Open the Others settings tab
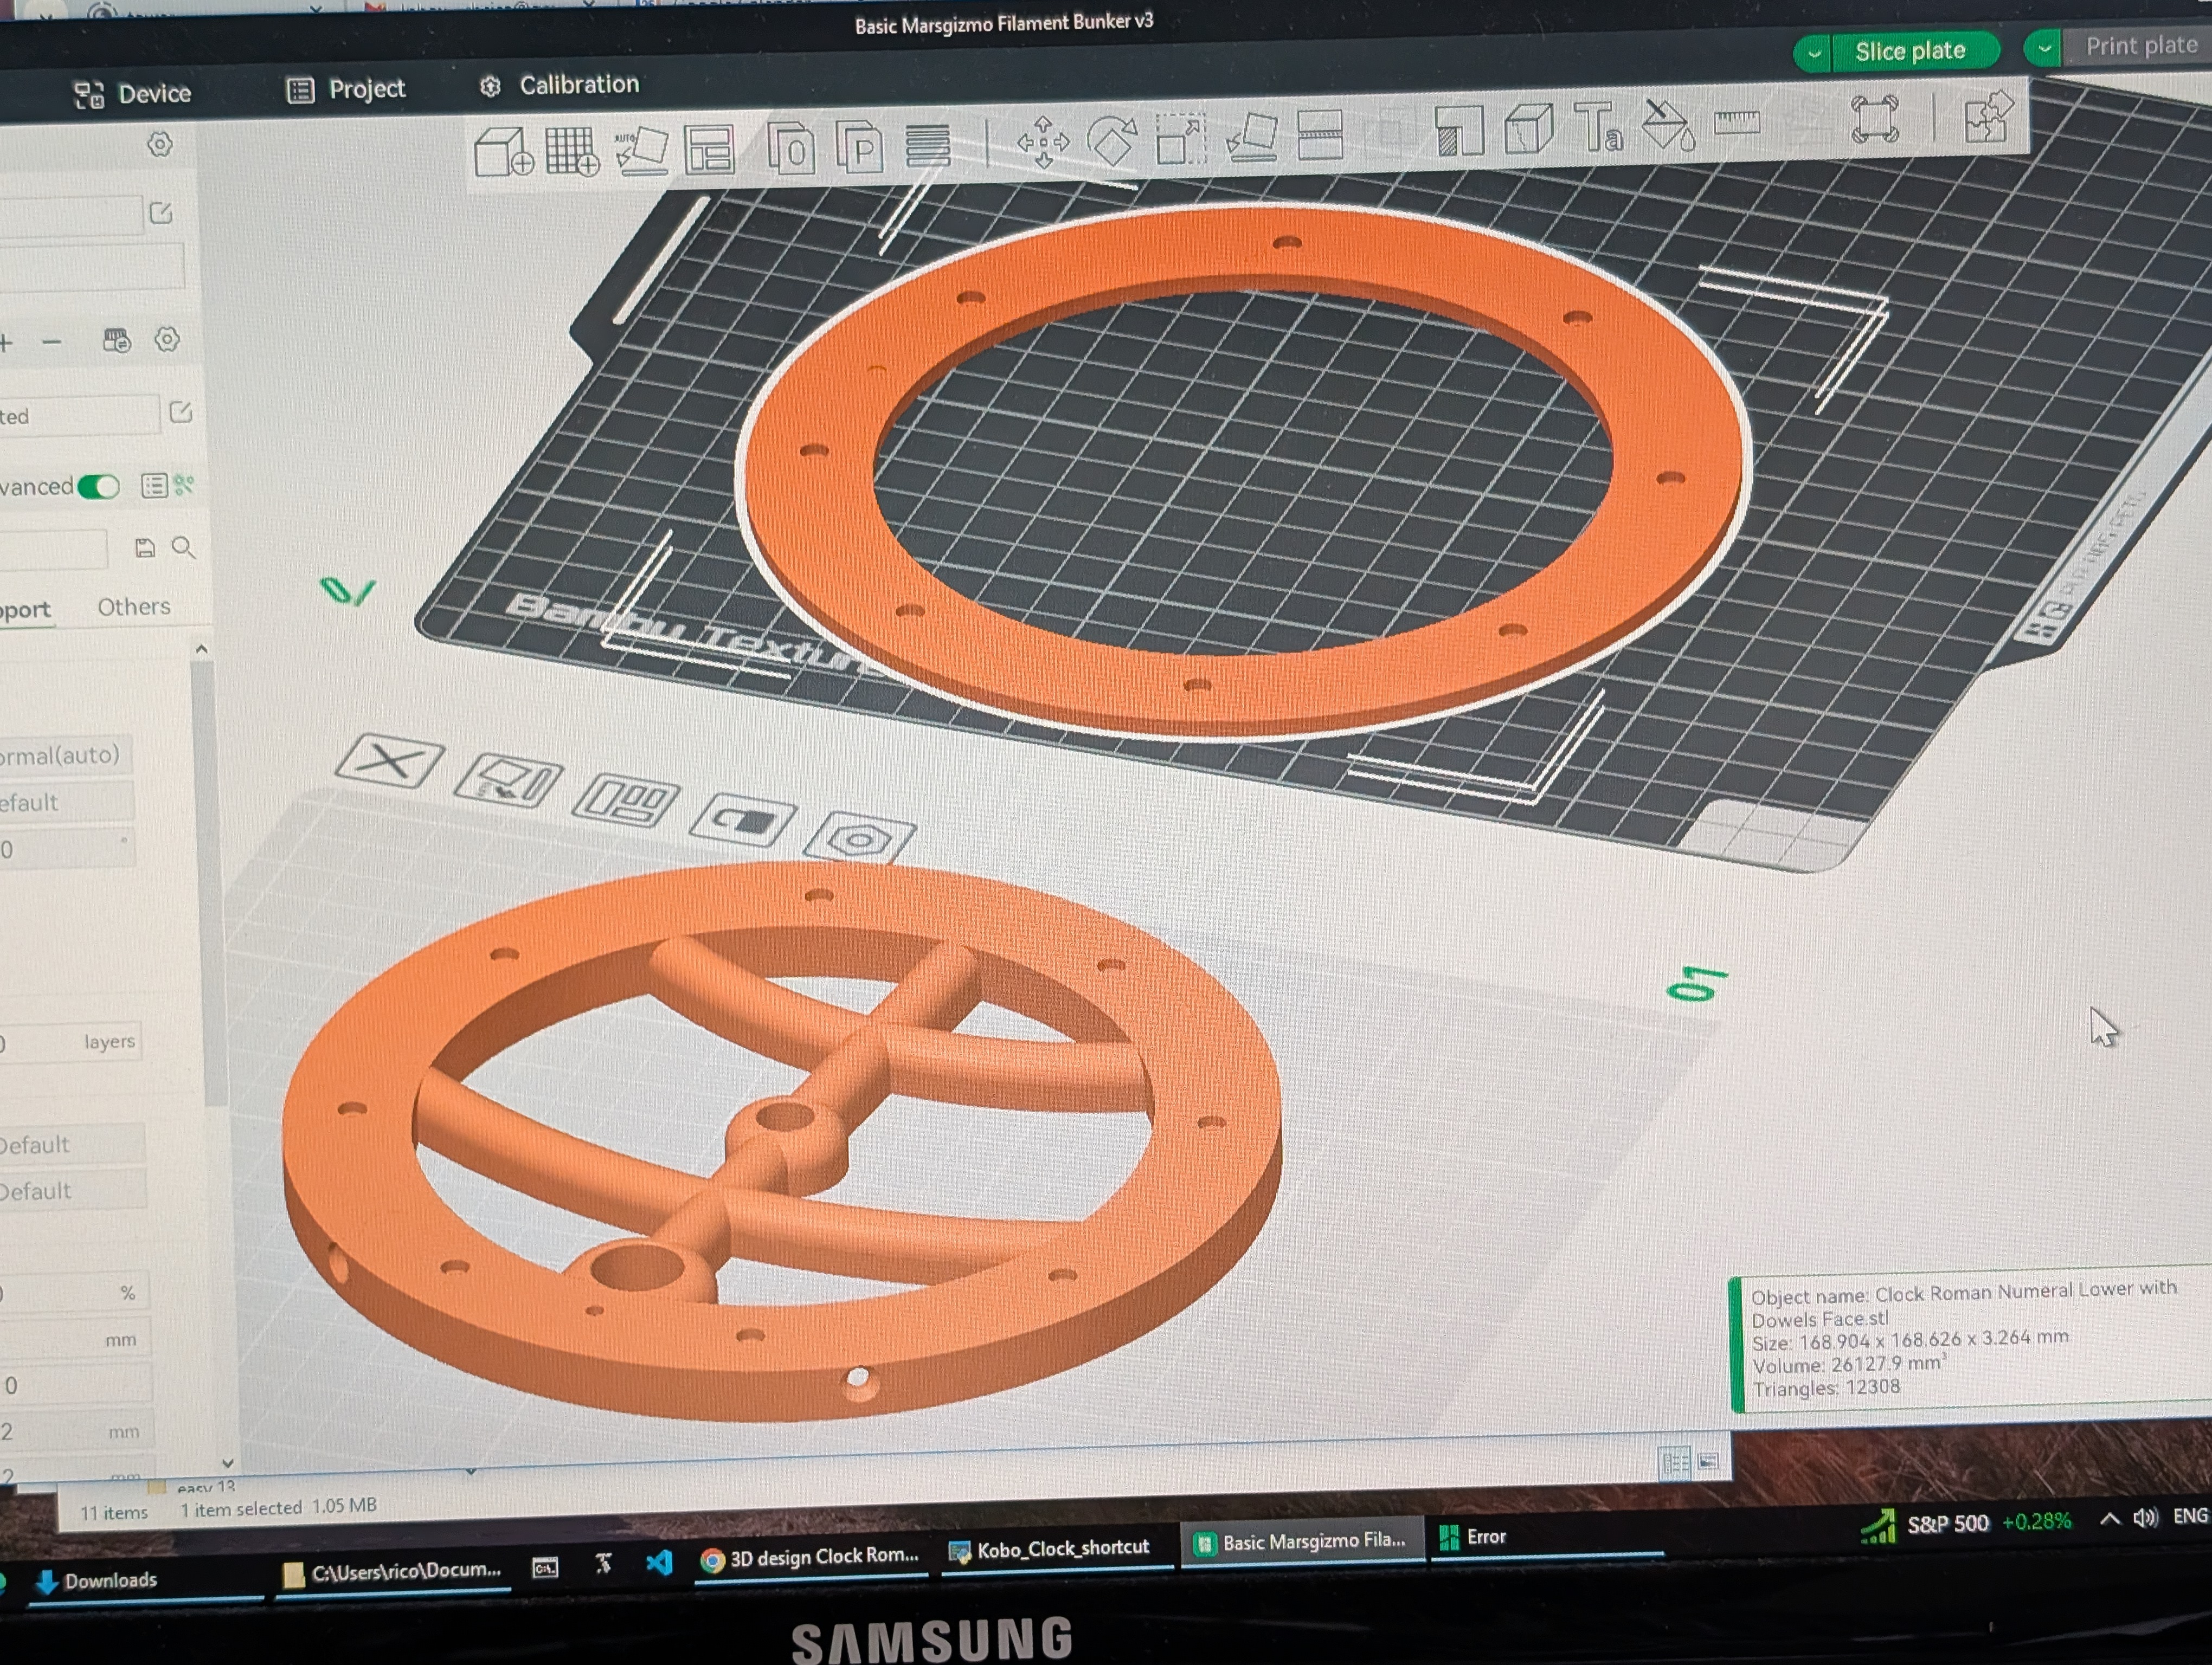2212x1665 pixels. (134, 606)
